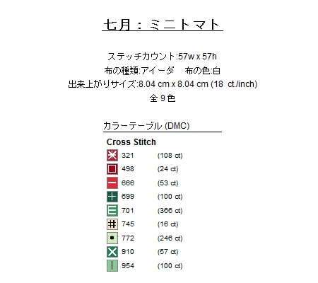Click the カラーテーブル (DMC) header
The image size is (318, 283).
[x=146, y=126]
